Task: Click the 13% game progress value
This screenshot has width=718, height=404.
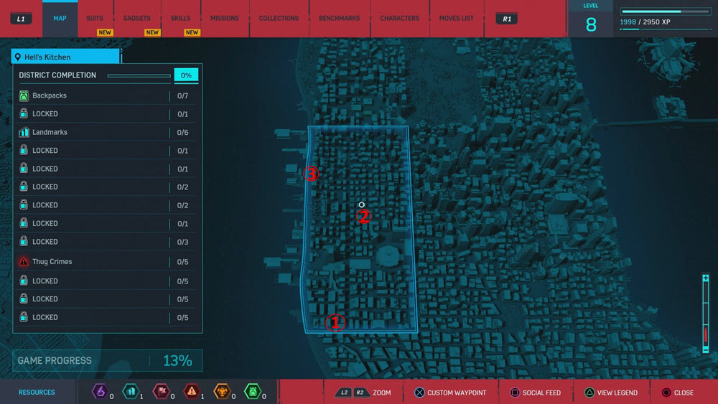Action: point(177,360)
